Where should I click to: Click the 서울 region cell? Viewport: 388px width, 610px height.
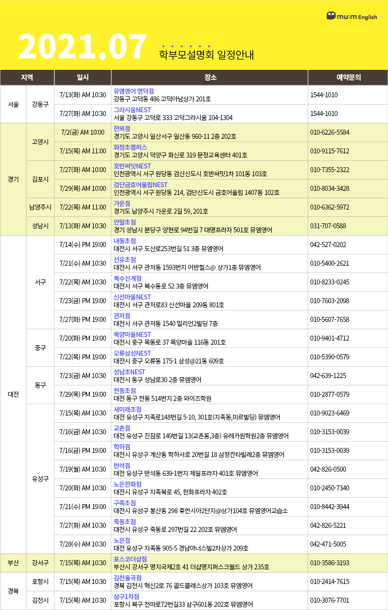pyautogui.click(x=13, y=104)
